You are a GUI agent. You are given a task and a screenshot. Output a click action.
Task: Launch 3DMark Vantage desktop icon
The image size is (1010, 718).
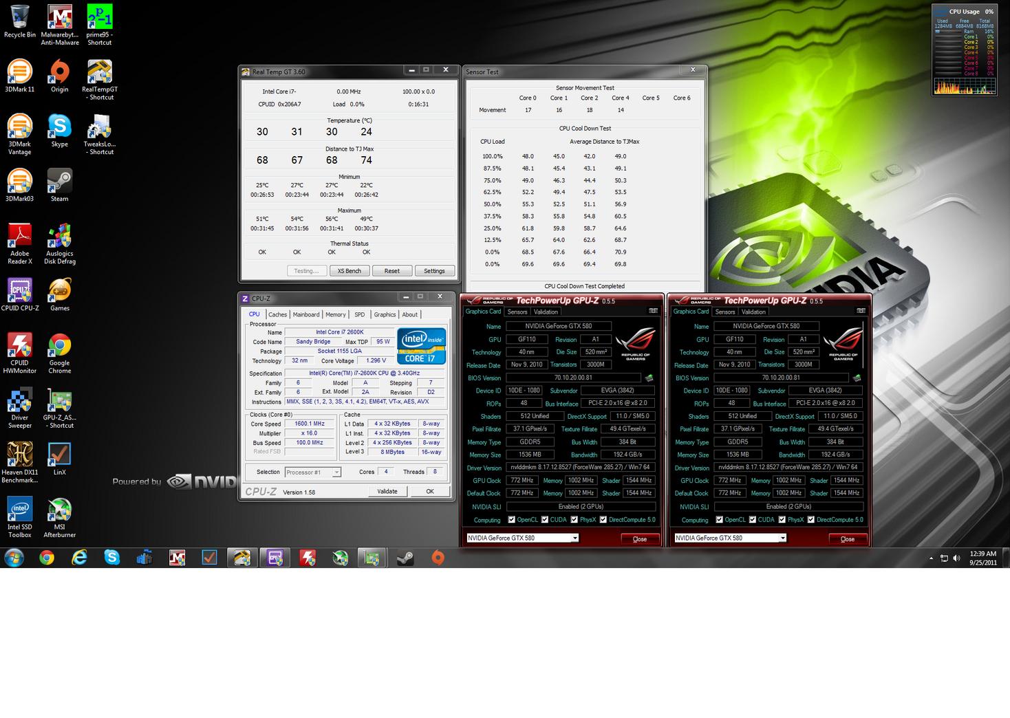[20, 134]
